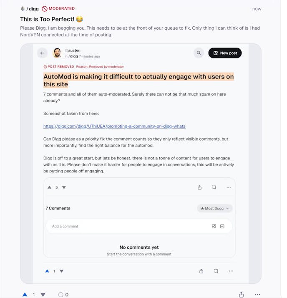Open the @austen user avatar
This screenshot has width=287, height=298.
coord(57,53)
